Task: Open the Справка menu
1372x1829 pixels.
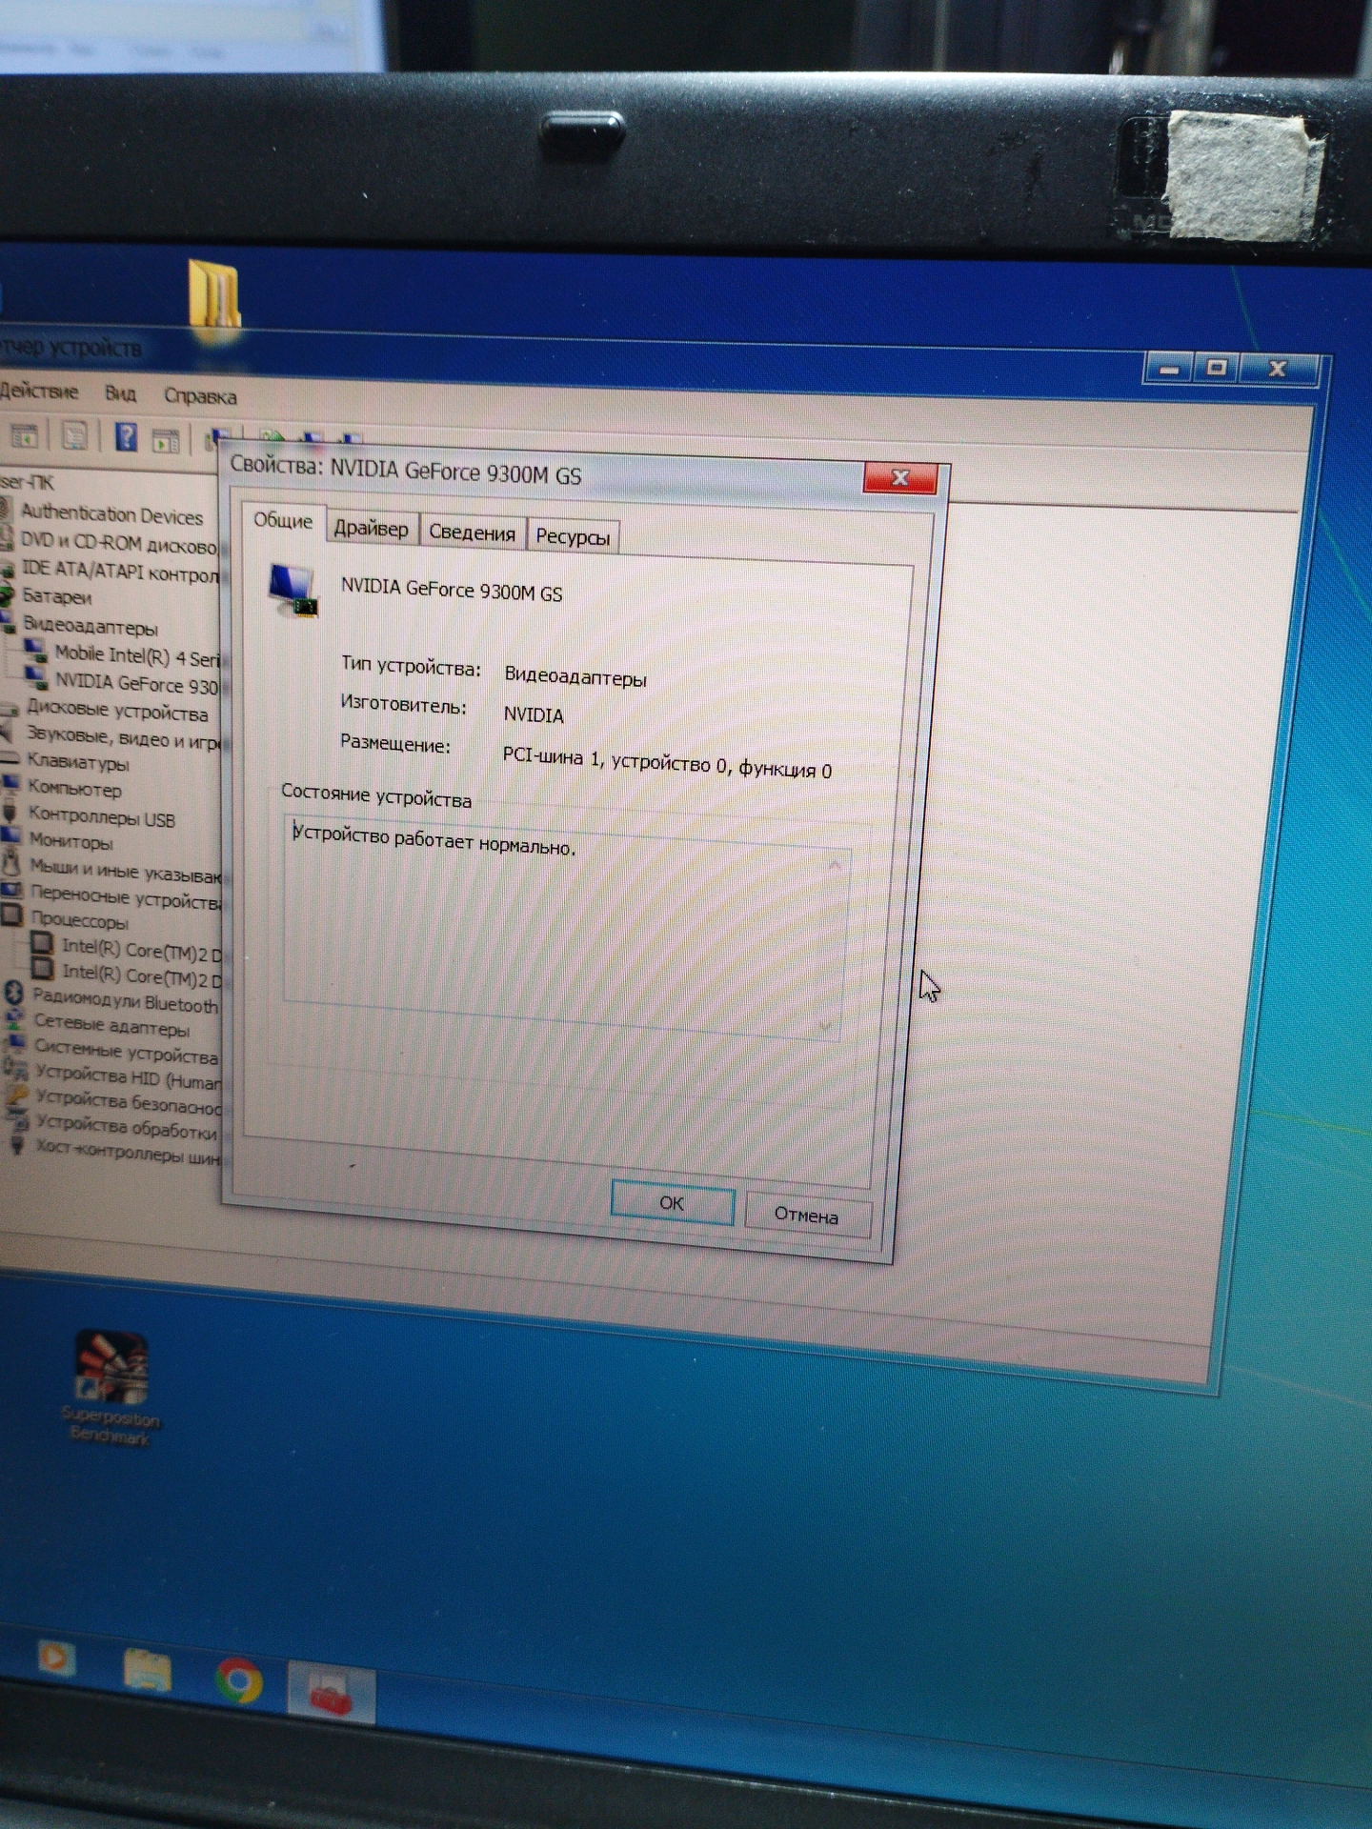Action: 200,396
